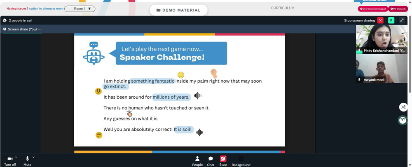This screenshot has width=412, height=167.
Task: Click audio waveform icon after millions of years
Action: [198, 96]
